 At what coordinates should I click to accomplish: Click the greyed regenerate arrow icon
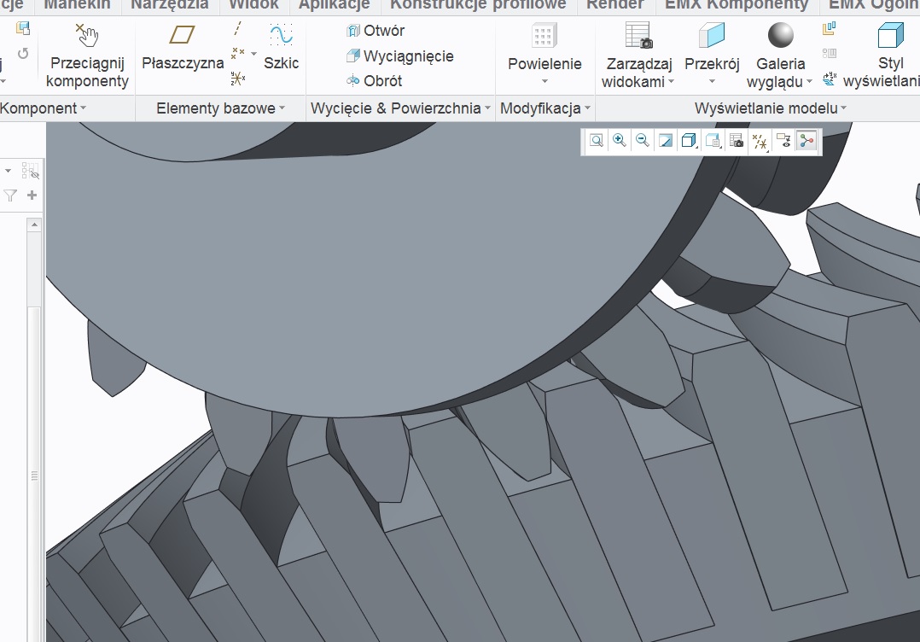(23, 54)
